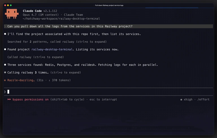Screen dimensions: 217x138
Task: Click the '(31s · ↓ 370 tokens)' counter
Action: 54,80
